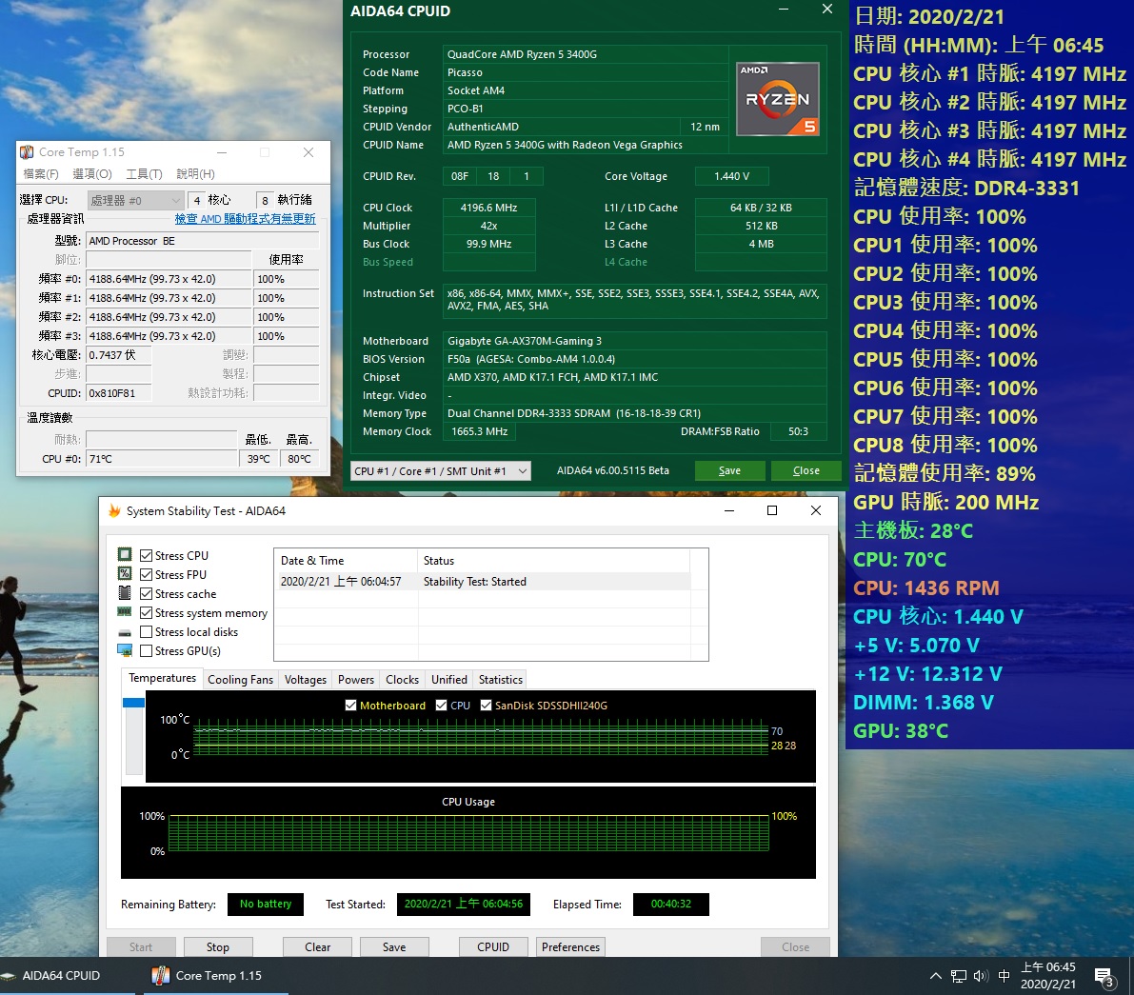Open Preferences in Stability Test
The image size is (1134, 995).
click(570, 947)
